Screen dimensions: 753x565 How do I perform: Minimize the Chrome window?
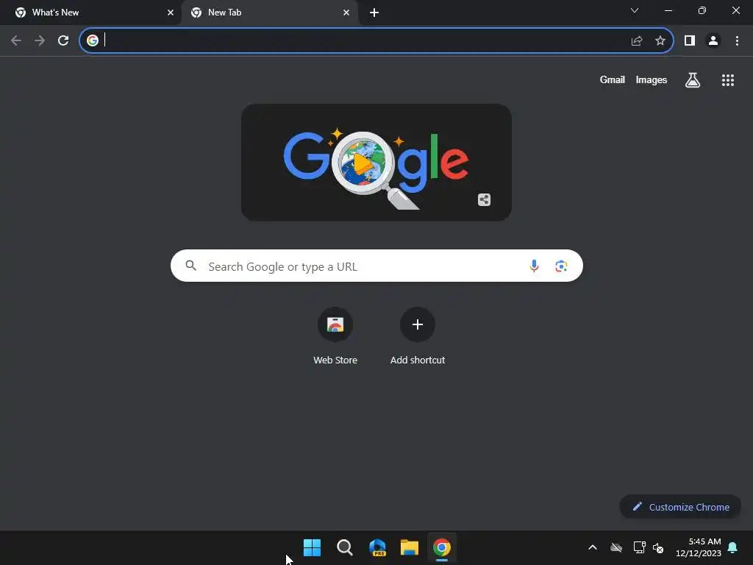click(668, 10)
